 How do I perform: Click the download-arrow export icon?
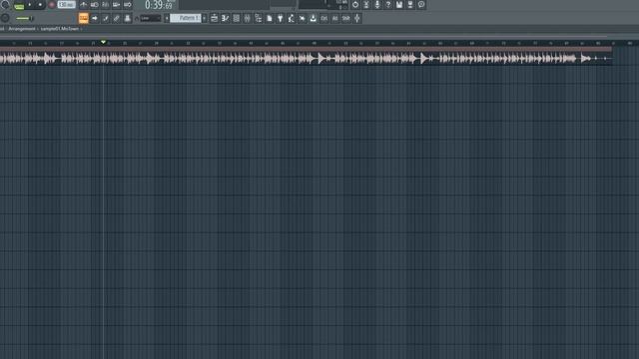pos(313,18)
